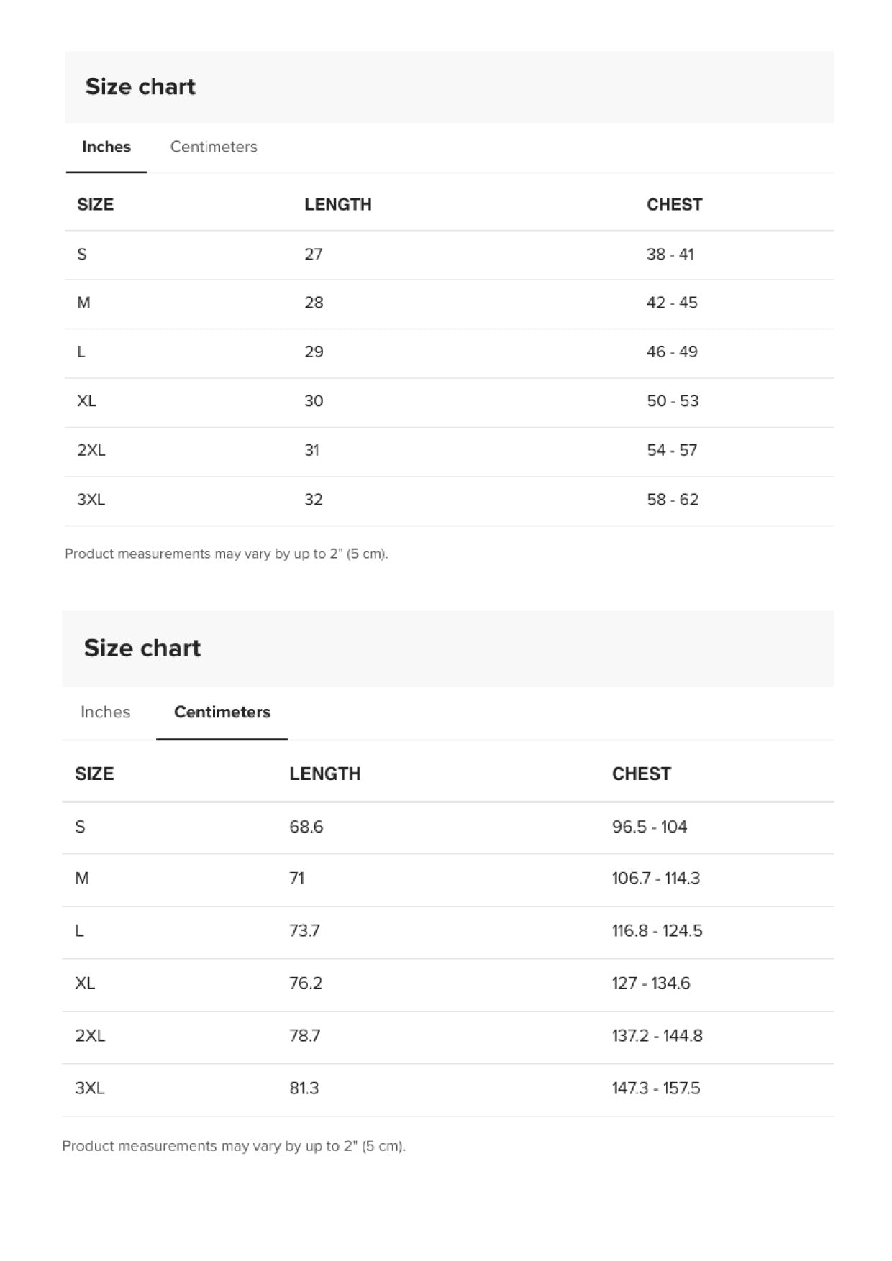Click the CHEST header in the centimeters table
Image resolution: width=892 pixels, height=1261 pixels.
[x=641, y=774]
